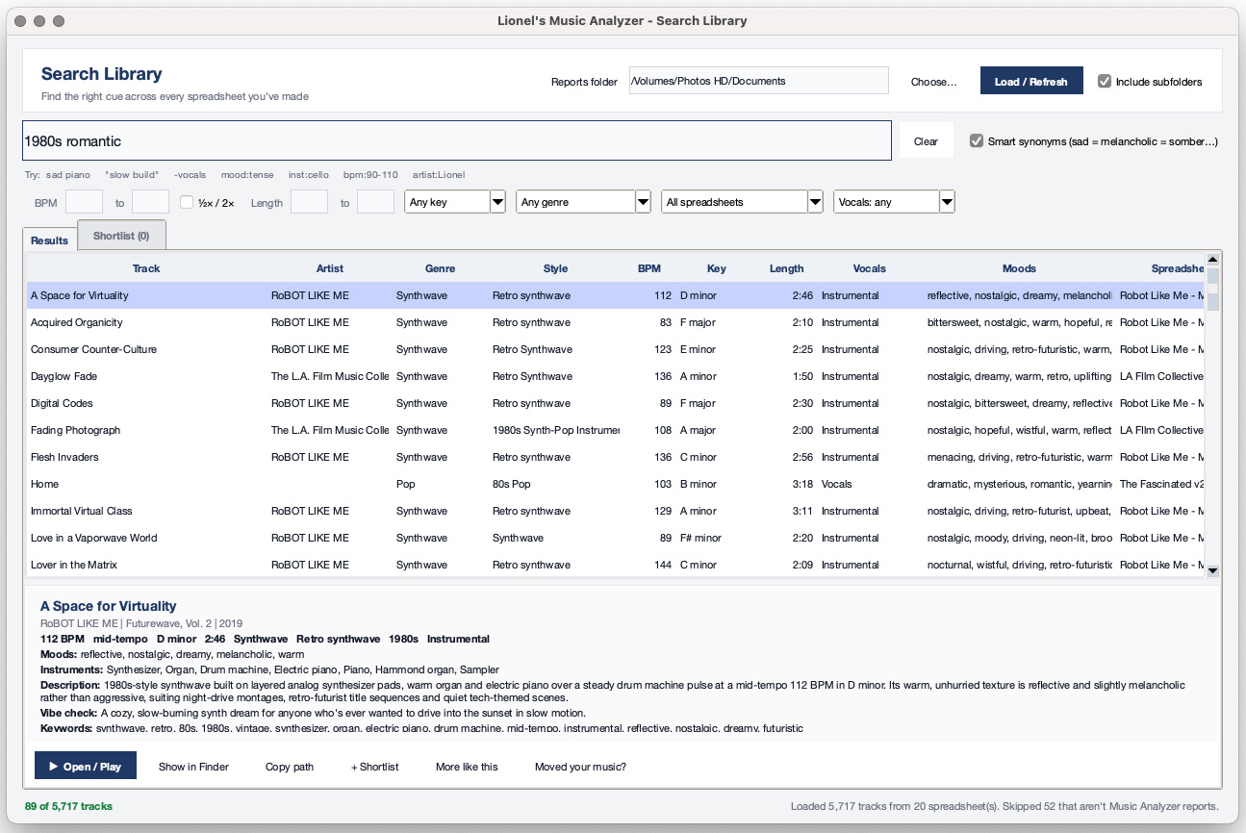Sort by the Key column header
The width and height of the screenshot is (1246, 833).
click(x=717, y=268)
